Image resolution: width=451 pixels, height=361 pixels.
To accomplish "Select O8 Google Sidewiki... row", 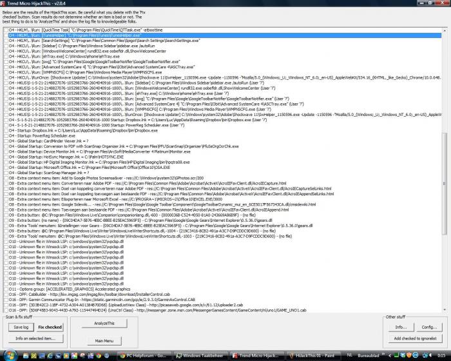I will point(162,204).
